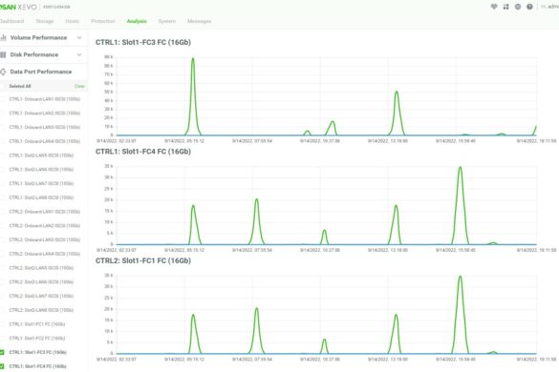Open the Protection tab
The width and height of the screenshot is (559, 372).
coord(103,21)
